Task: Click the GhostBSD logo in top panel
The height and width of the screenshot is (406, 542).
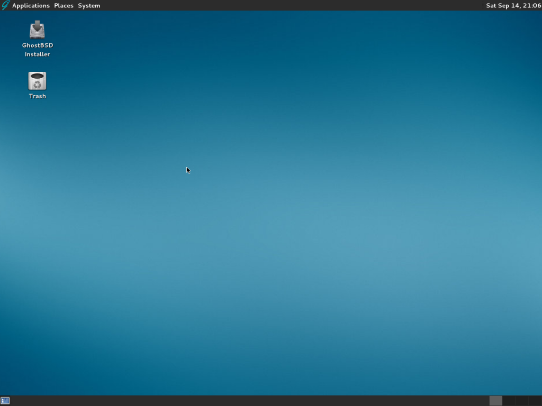Action: coord(5,5)
